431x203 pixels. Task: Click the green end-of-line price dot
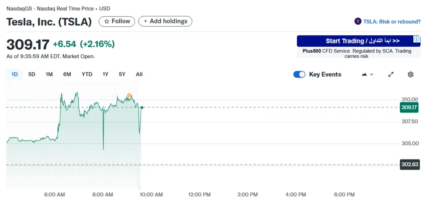(142, 107)
